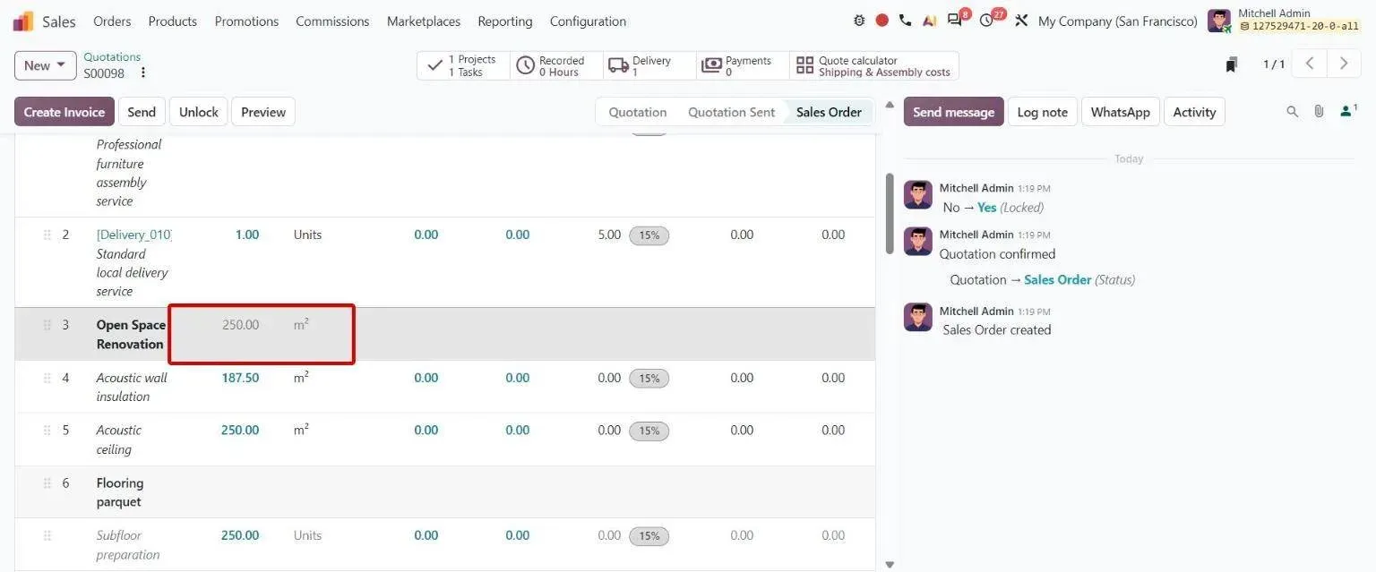Open the debug bug icon menu
Image resolution: width=1376 pixels, height=572 pixels.
coord(859,21)
